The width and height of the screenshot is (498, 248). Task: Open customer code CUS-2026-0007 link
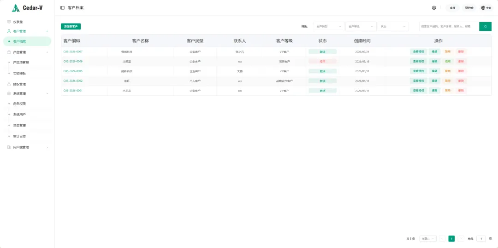coord(73,52)
